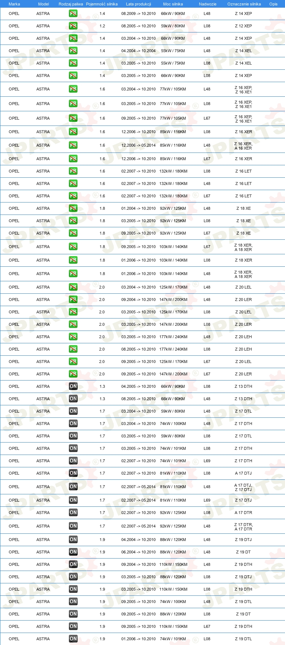
Task: Click diesel ON icon for 1.9 110kW L67 row
Action: click(x=73, y=626)
